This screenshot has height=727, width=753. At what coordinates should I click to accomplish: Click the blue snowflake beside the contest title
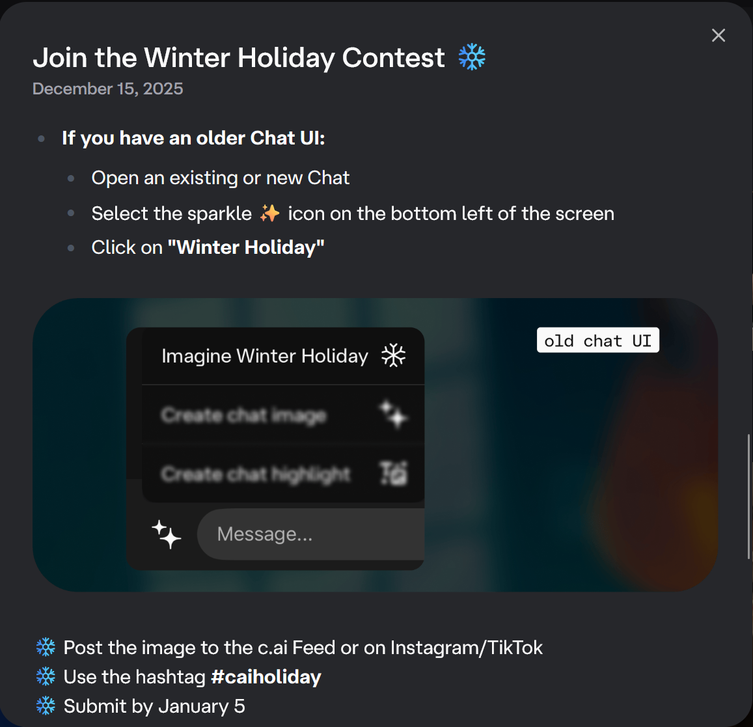point(472,57)
